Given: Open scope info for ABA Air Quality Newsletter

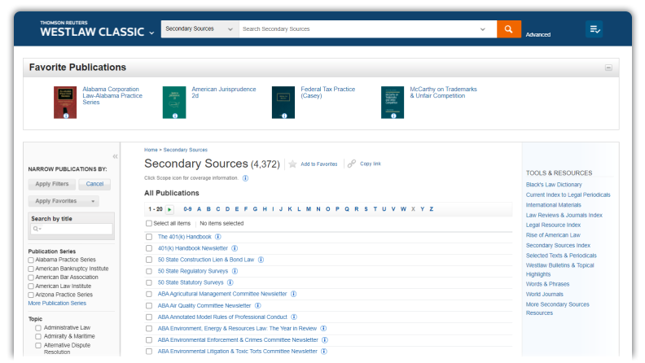Looking at the screenshot, I should tap(258, 305).
